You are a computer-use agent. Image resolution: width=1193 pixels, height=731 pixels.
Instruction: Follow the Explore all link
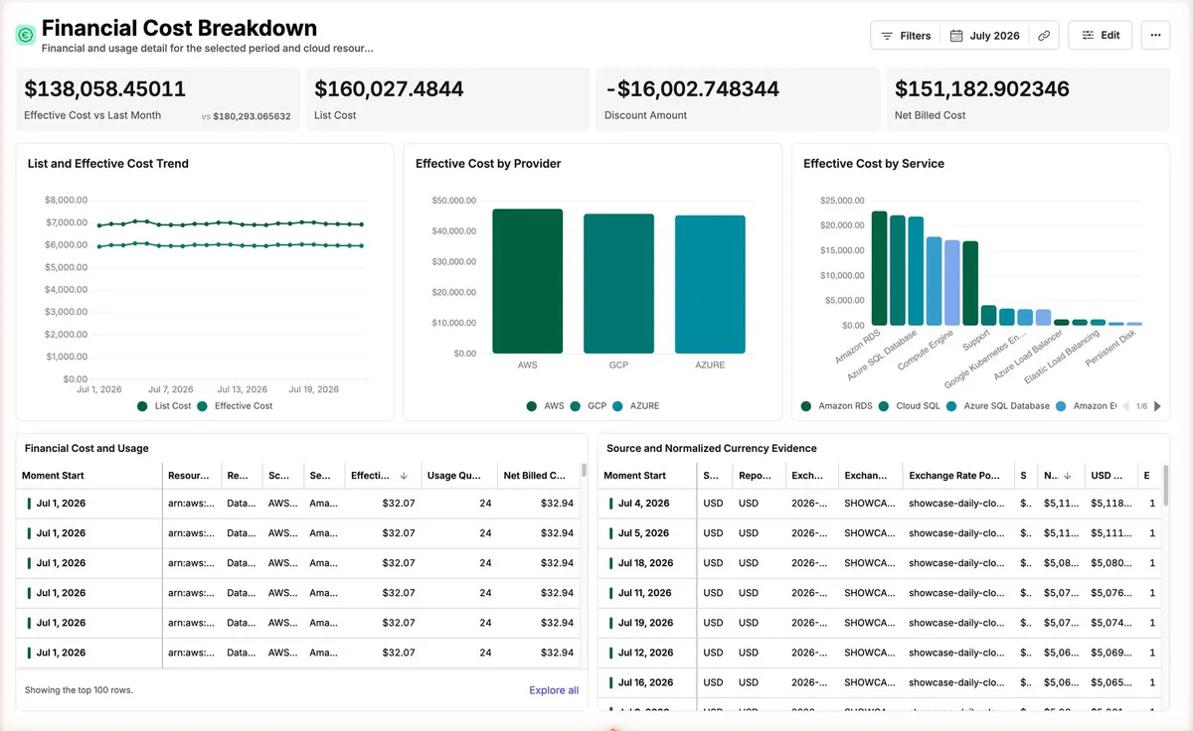[x=554, y=690]
